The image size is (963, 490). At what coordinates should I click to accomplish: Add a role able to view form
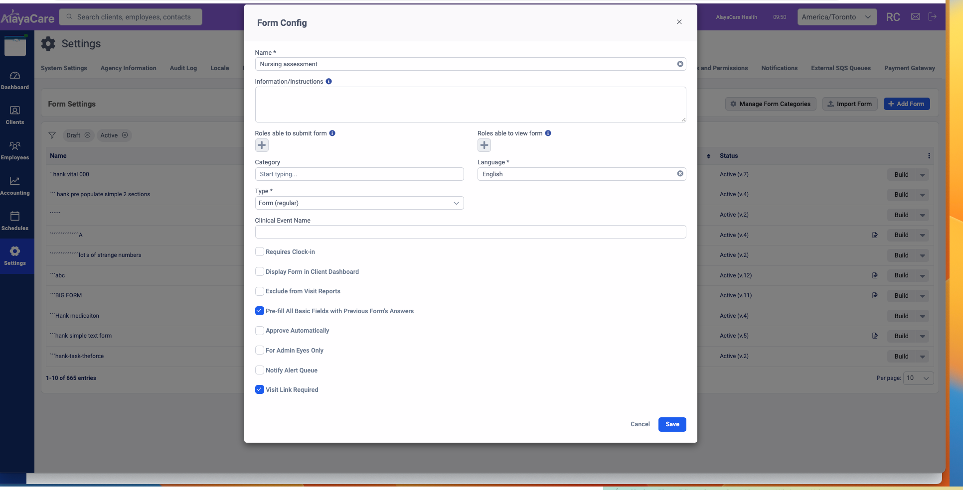click(484, 145)
